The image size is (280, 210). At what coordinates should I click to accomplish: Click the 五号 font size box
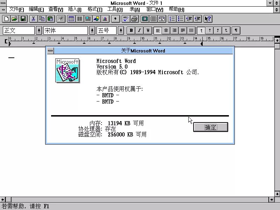[x=107, y=30]
